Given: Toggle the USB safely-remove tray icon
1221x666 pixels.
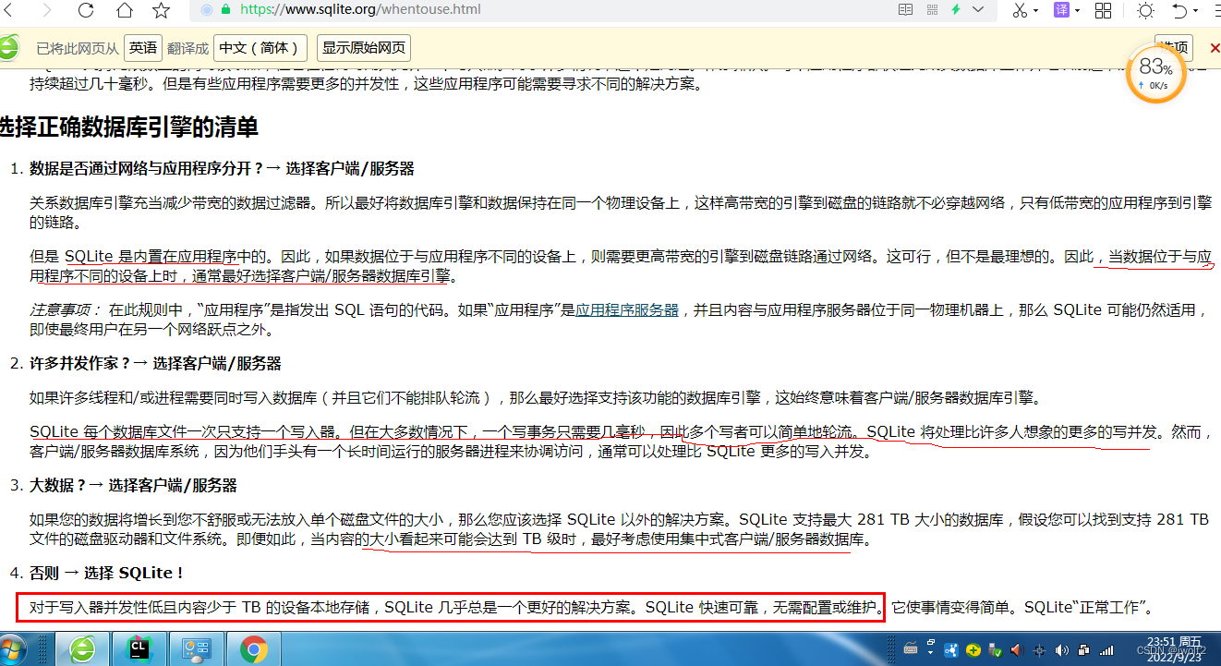Looking at the screenshot, I should [x=995, y=648].
